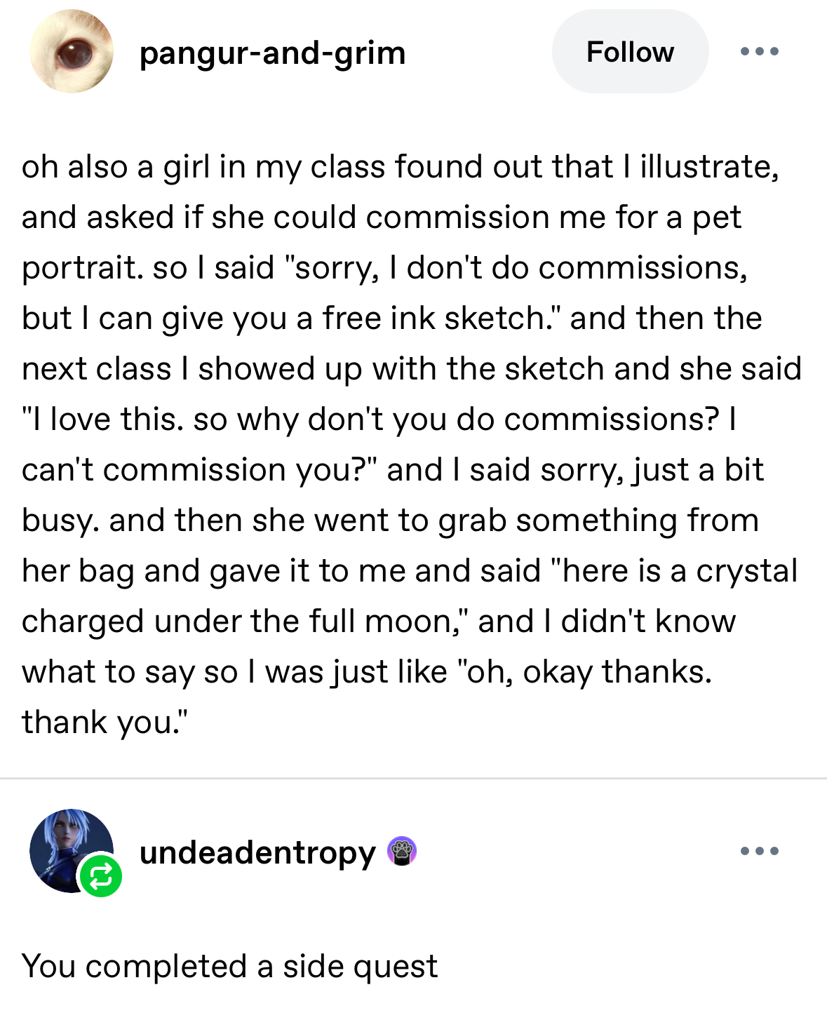Go to undeadentropy's blog via username

point(257,853)
